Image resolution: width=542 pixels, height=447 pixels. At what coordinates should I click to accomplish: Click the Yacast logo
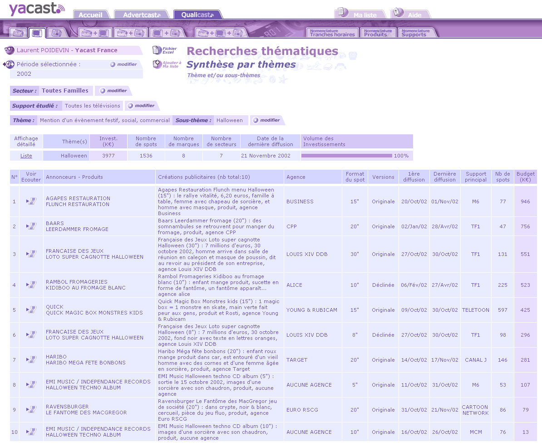pyautogui.click(x=36, y=9)
